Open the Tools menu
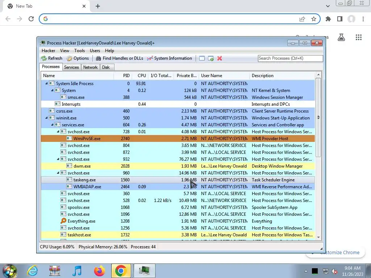 coord(79,51)
